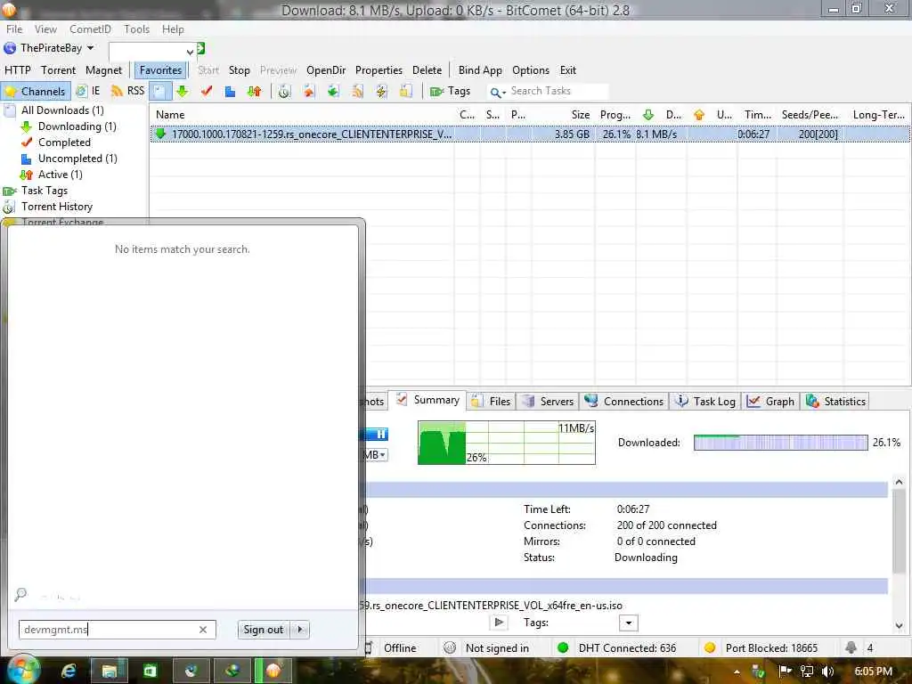Open the Help menu
The width and height of the screenshot is (912, 684).
[173, 29]
